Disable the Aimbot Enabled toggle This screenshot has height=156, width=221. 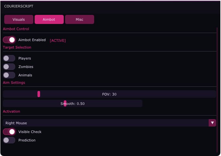click(9, 40)
